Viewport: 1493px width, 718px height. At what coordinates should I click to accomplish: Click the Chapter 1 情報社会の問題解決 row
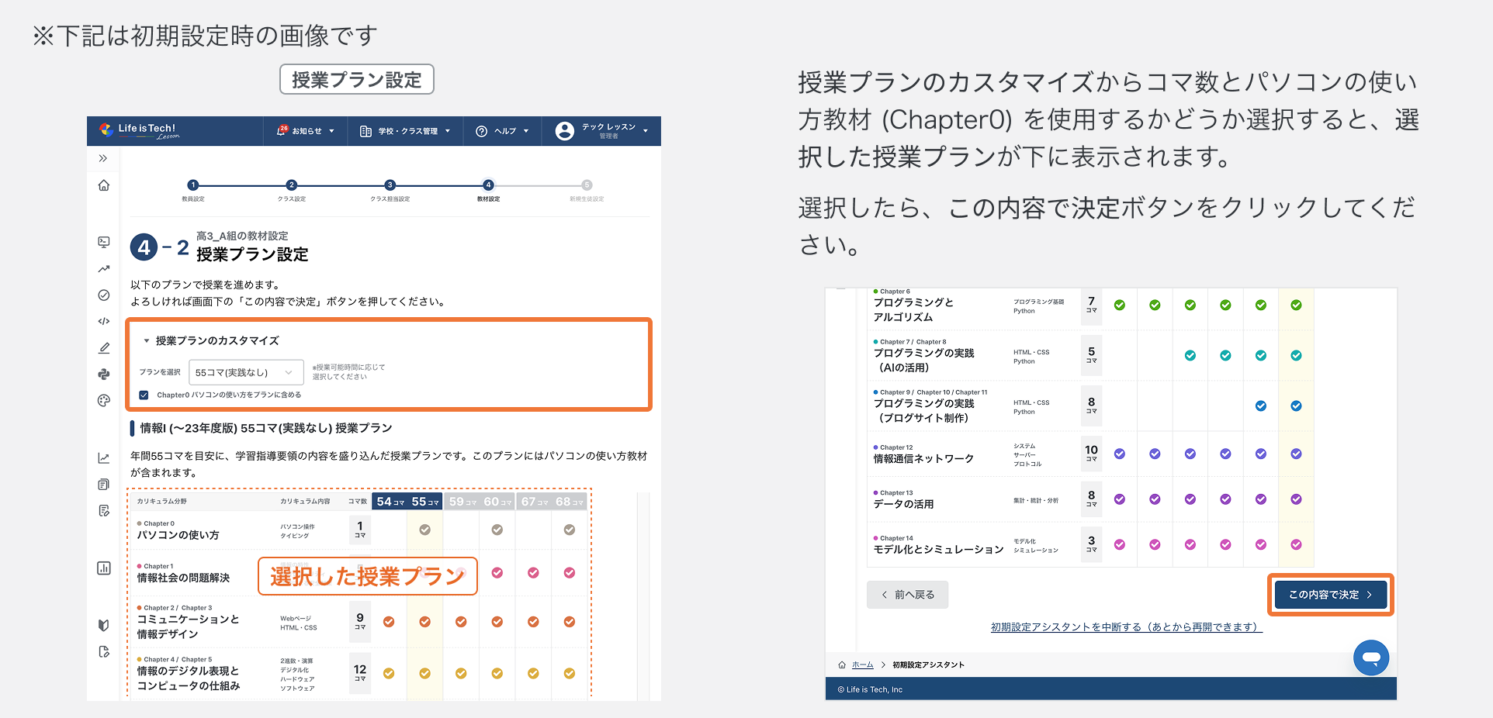tap(359, 573)
